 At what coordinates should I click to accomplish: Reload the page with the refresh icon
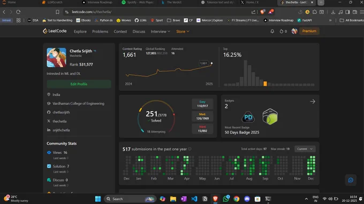[x=18, y=12]
